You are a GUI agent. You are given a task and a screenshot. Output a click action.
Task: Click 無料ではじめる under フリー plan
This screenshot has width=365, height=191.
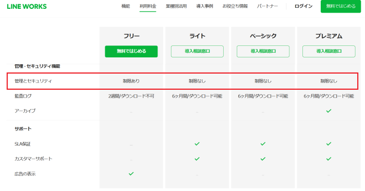(131, 51)
